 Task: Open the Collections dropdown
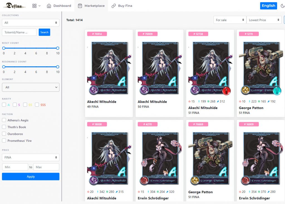pyautogui.click(x=31, y=23)
